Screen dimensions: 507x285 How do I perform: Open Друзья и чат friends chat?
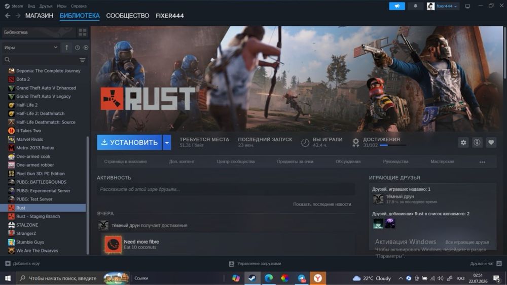(486, 263)
